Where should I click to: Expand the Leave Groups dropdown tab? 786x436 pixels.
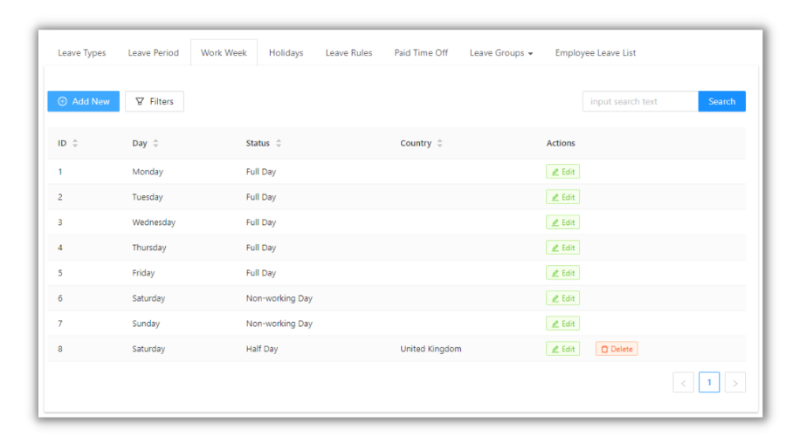click(x=500, y=53)
